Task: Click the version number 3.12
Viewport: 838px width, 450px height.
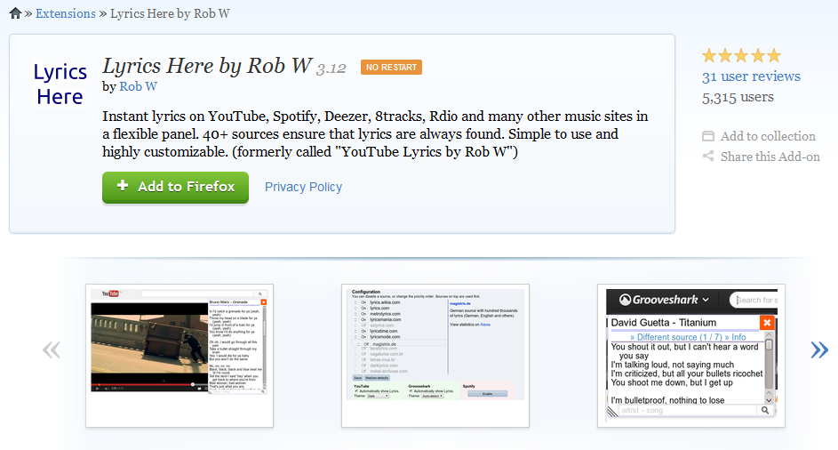Action: [x=331, y=69]
